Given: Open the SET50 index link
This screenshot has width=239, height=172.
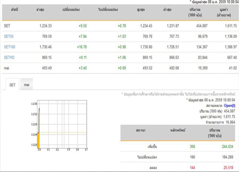Looking at the screenshot, I should [9, 36].
